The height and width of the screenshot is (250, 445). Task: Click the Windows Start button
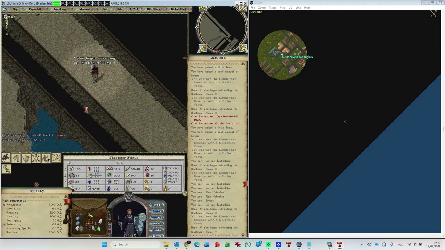[104, 244]
